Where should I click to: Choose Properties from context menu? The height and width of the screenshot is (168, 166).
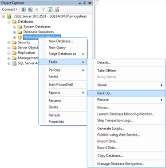point(63,121)
